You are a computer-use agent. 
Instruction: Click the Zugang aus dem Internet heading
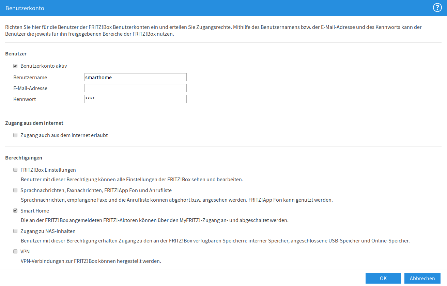(x=34, y=123)
